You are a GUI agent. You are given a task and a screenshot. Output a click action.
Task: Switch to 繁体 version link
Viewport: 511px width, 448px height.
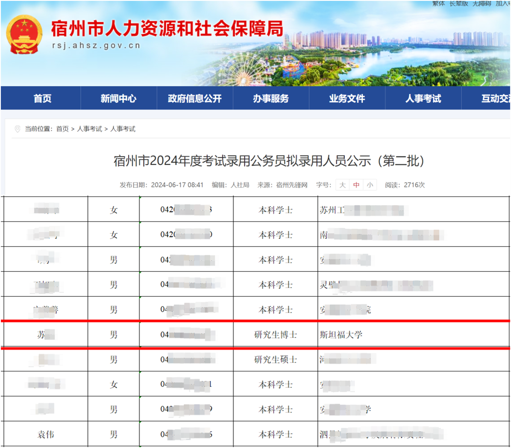[438, 3]
